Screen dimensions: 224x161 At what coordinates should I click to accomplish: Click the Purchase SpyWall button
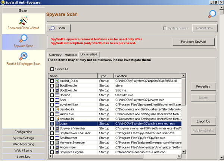(193, 42)
